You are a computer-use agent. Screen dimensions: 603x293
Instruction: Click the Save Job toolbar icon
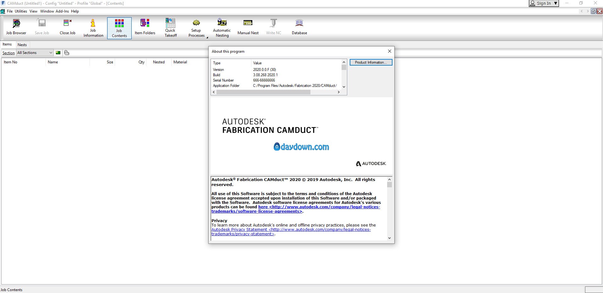(x=42, y=27)
